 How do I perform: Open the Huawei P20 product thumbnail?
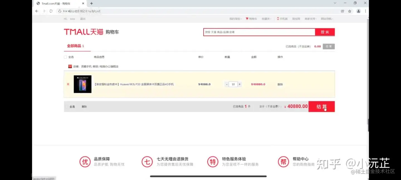(x=82, y=84)
